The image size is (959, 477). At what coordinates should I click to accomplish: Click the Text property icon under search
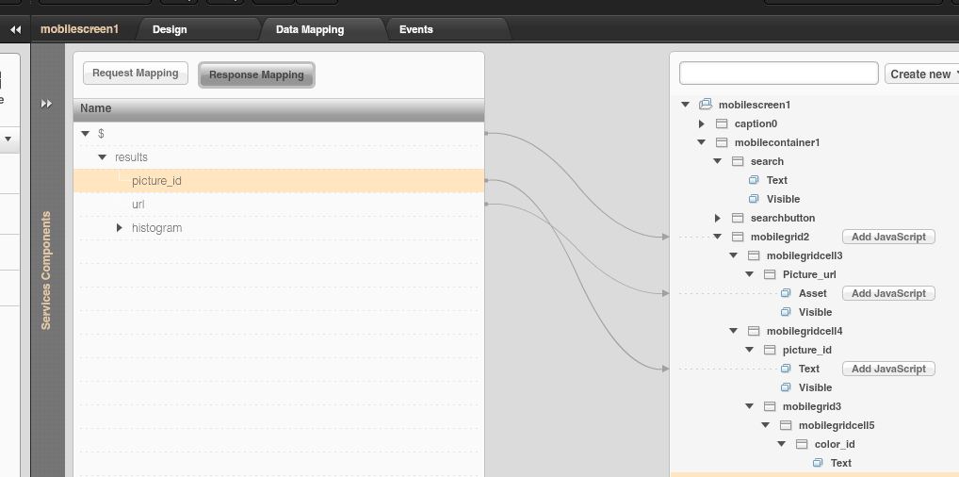pos(754,180)
